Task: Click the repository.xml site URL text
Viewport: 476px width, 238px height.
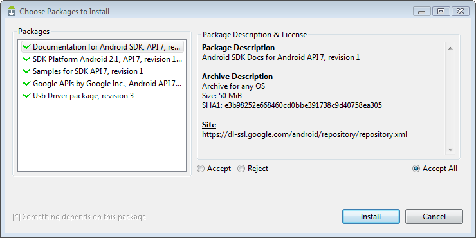Action: click(x=304, y=134)
